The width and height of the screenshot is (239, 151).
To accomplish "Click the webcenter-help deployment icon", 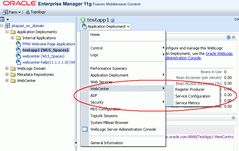I will point(18,62).
